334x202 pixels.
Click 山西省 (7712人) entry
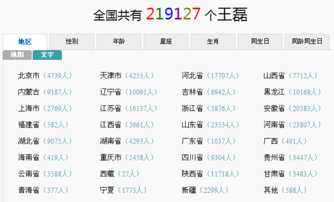pos(291,76)
